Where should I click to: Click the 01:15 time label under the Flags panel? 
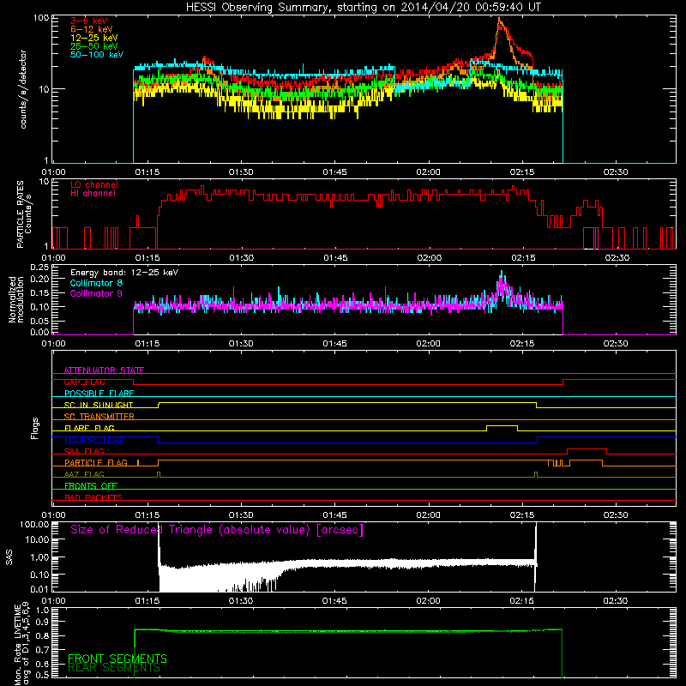pos(147,515)
